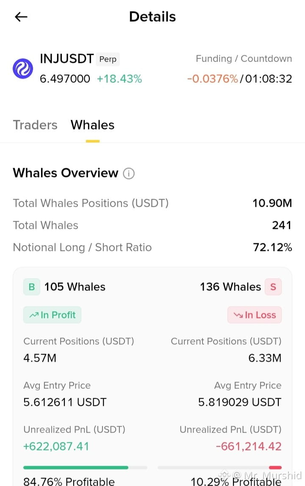Tap the INJUSDT pair name

(x=67, y=59)
